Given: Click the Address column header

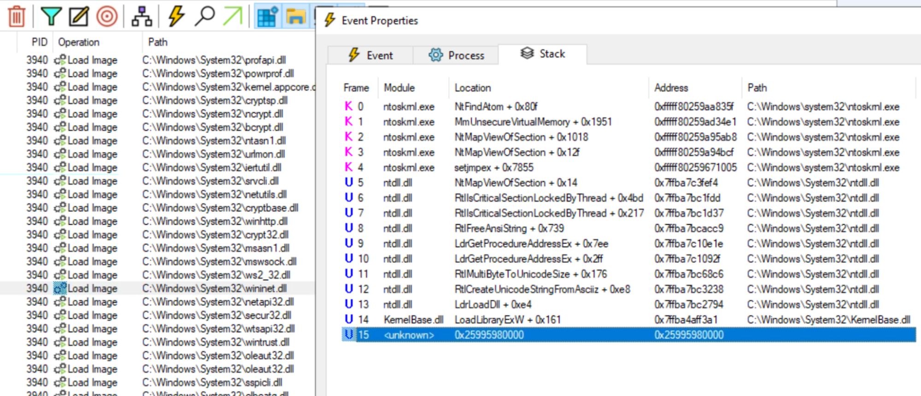Looking at the screenshot, I should coord(671,88).
